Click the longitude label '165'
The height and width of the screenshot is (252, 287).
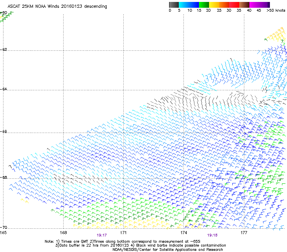[x=3, y=233]
